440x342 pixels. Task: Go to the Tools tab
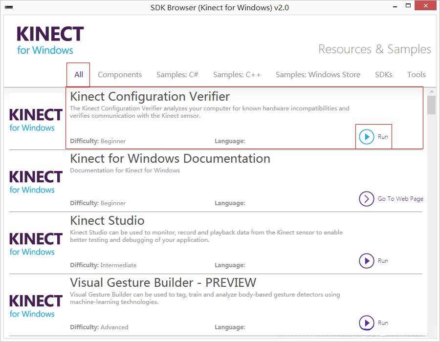pos(417,75)
